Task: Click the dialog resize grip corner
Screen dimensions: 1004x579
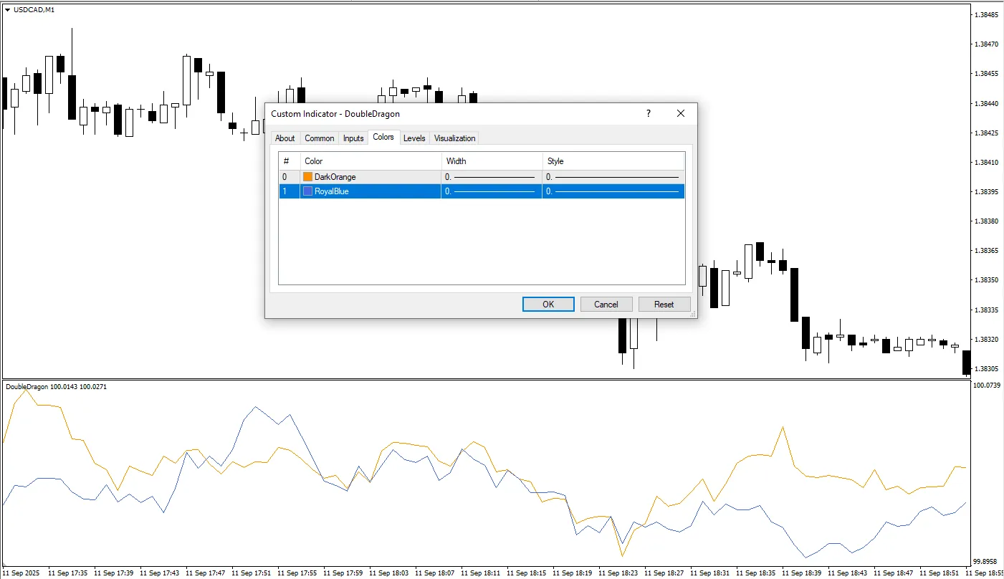Action: pyautogui.click(x=693, y=315)
